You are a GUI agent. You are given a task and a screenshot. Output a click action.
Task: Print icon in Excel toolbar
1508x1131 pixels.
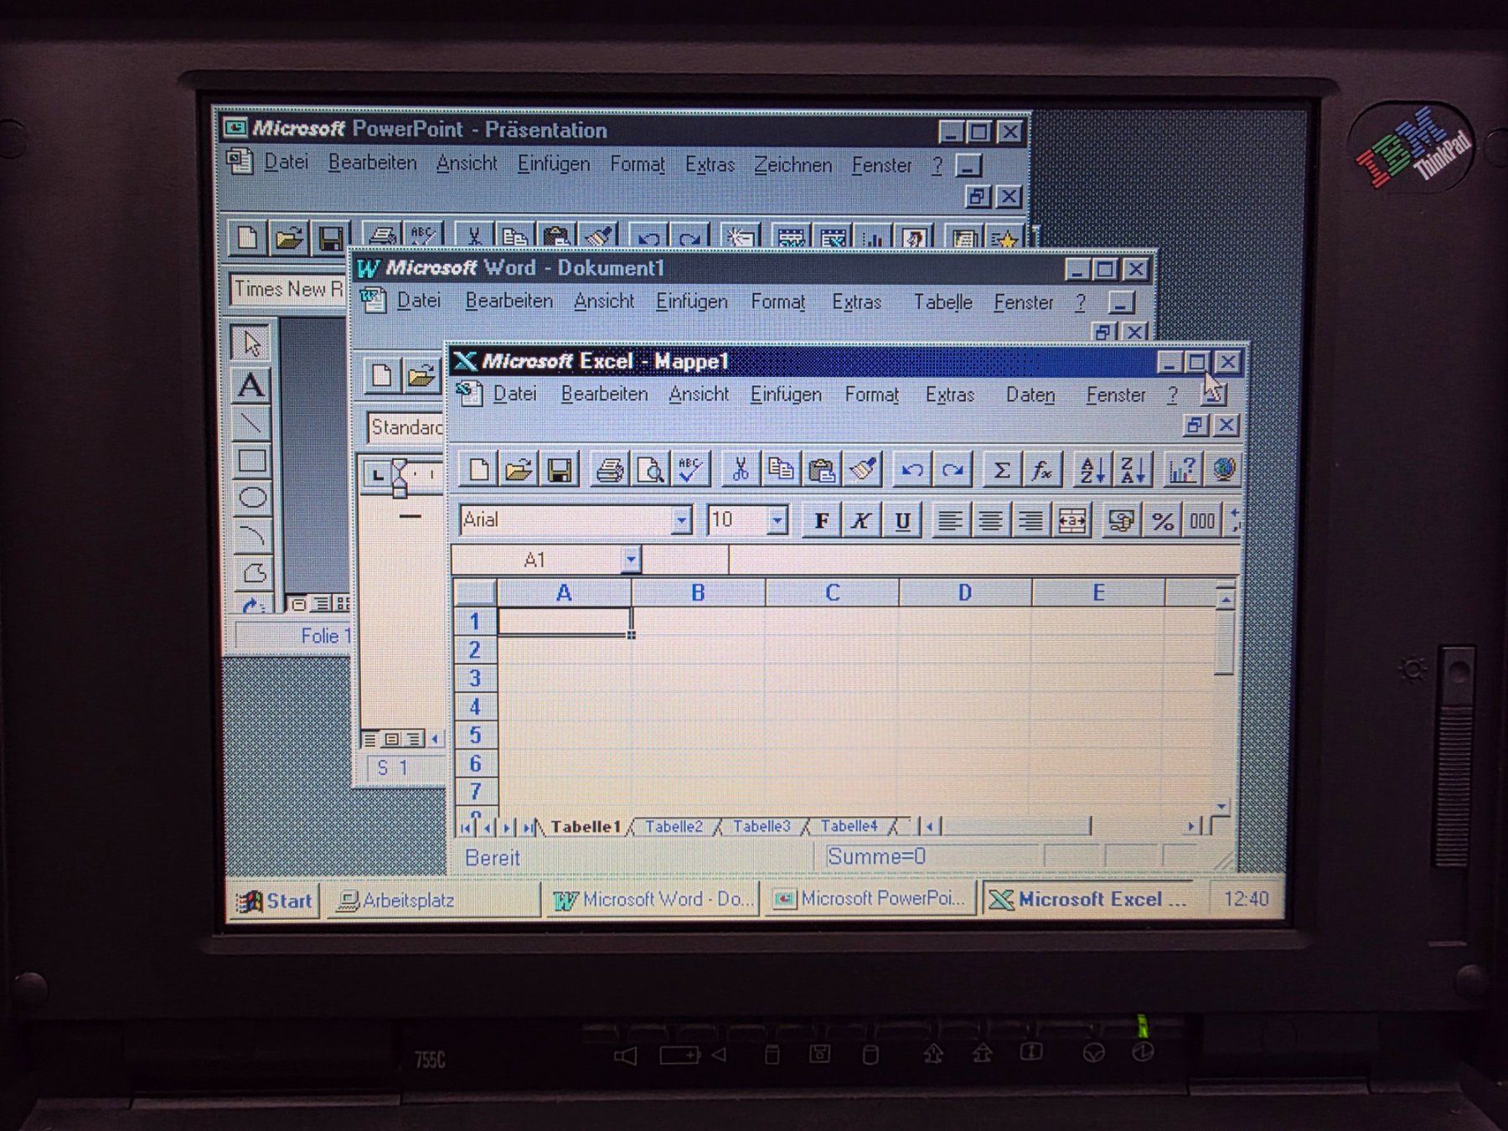610,470
